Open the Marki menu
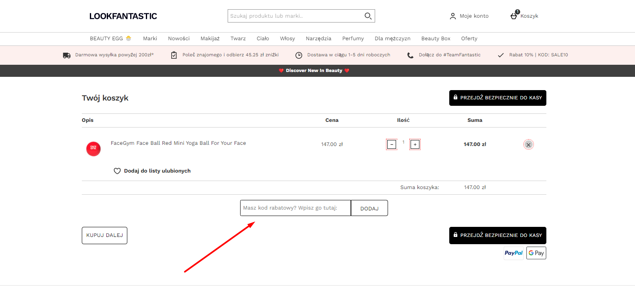The width and height of the screenshot is (635, 286). 150,39
